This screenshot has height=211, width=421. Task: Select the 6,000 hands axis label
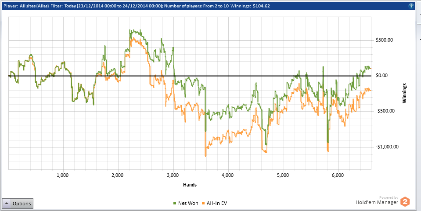[338, 176]
